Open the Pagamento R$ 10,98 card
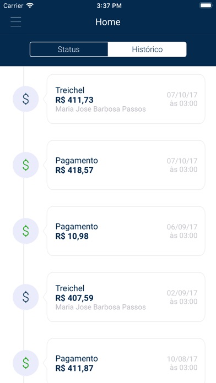This screenshot has width=216, height=383. [x=126, y=231]
